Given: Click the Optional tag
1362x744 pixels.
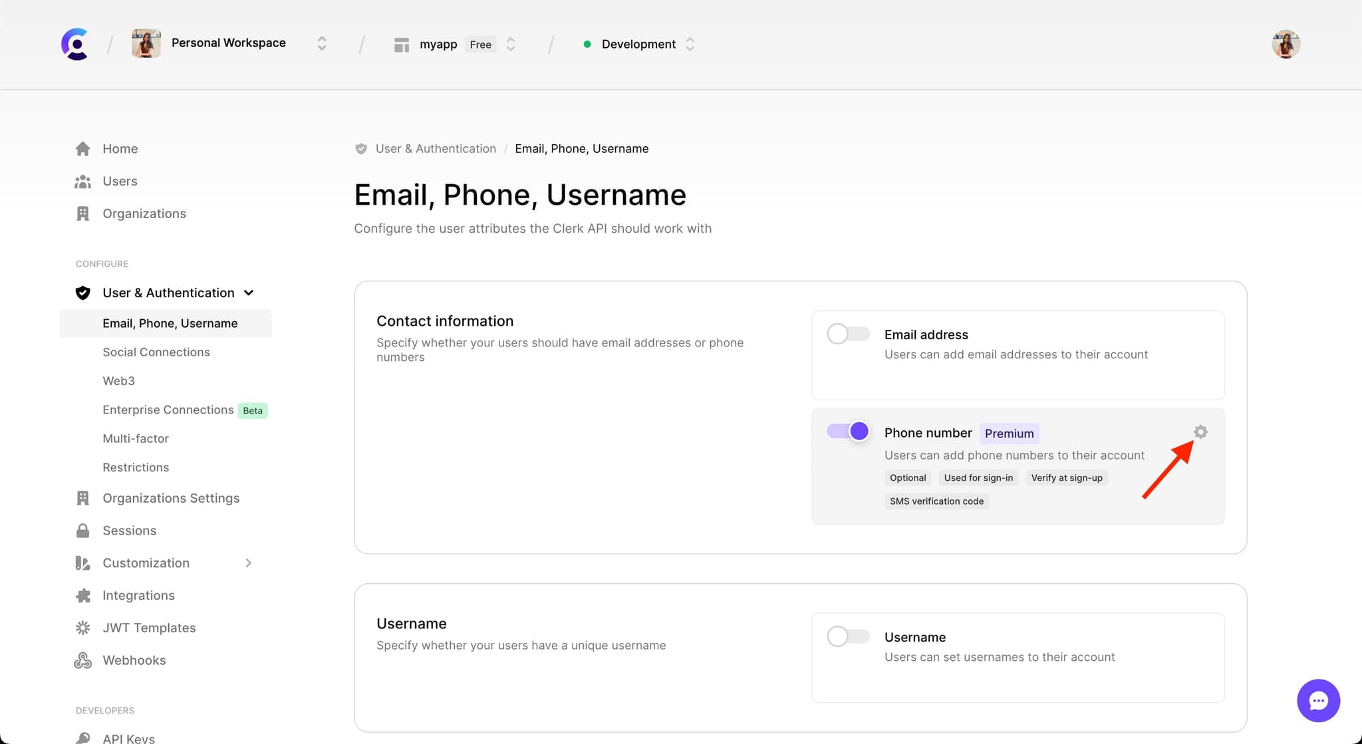Looking at the screenshot, I should 908,478.
